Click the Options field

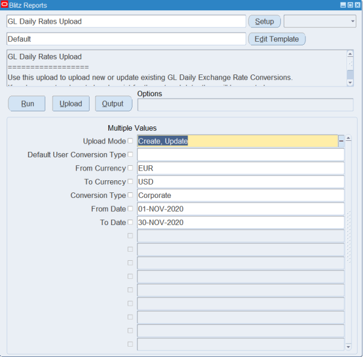pos(246,105)
